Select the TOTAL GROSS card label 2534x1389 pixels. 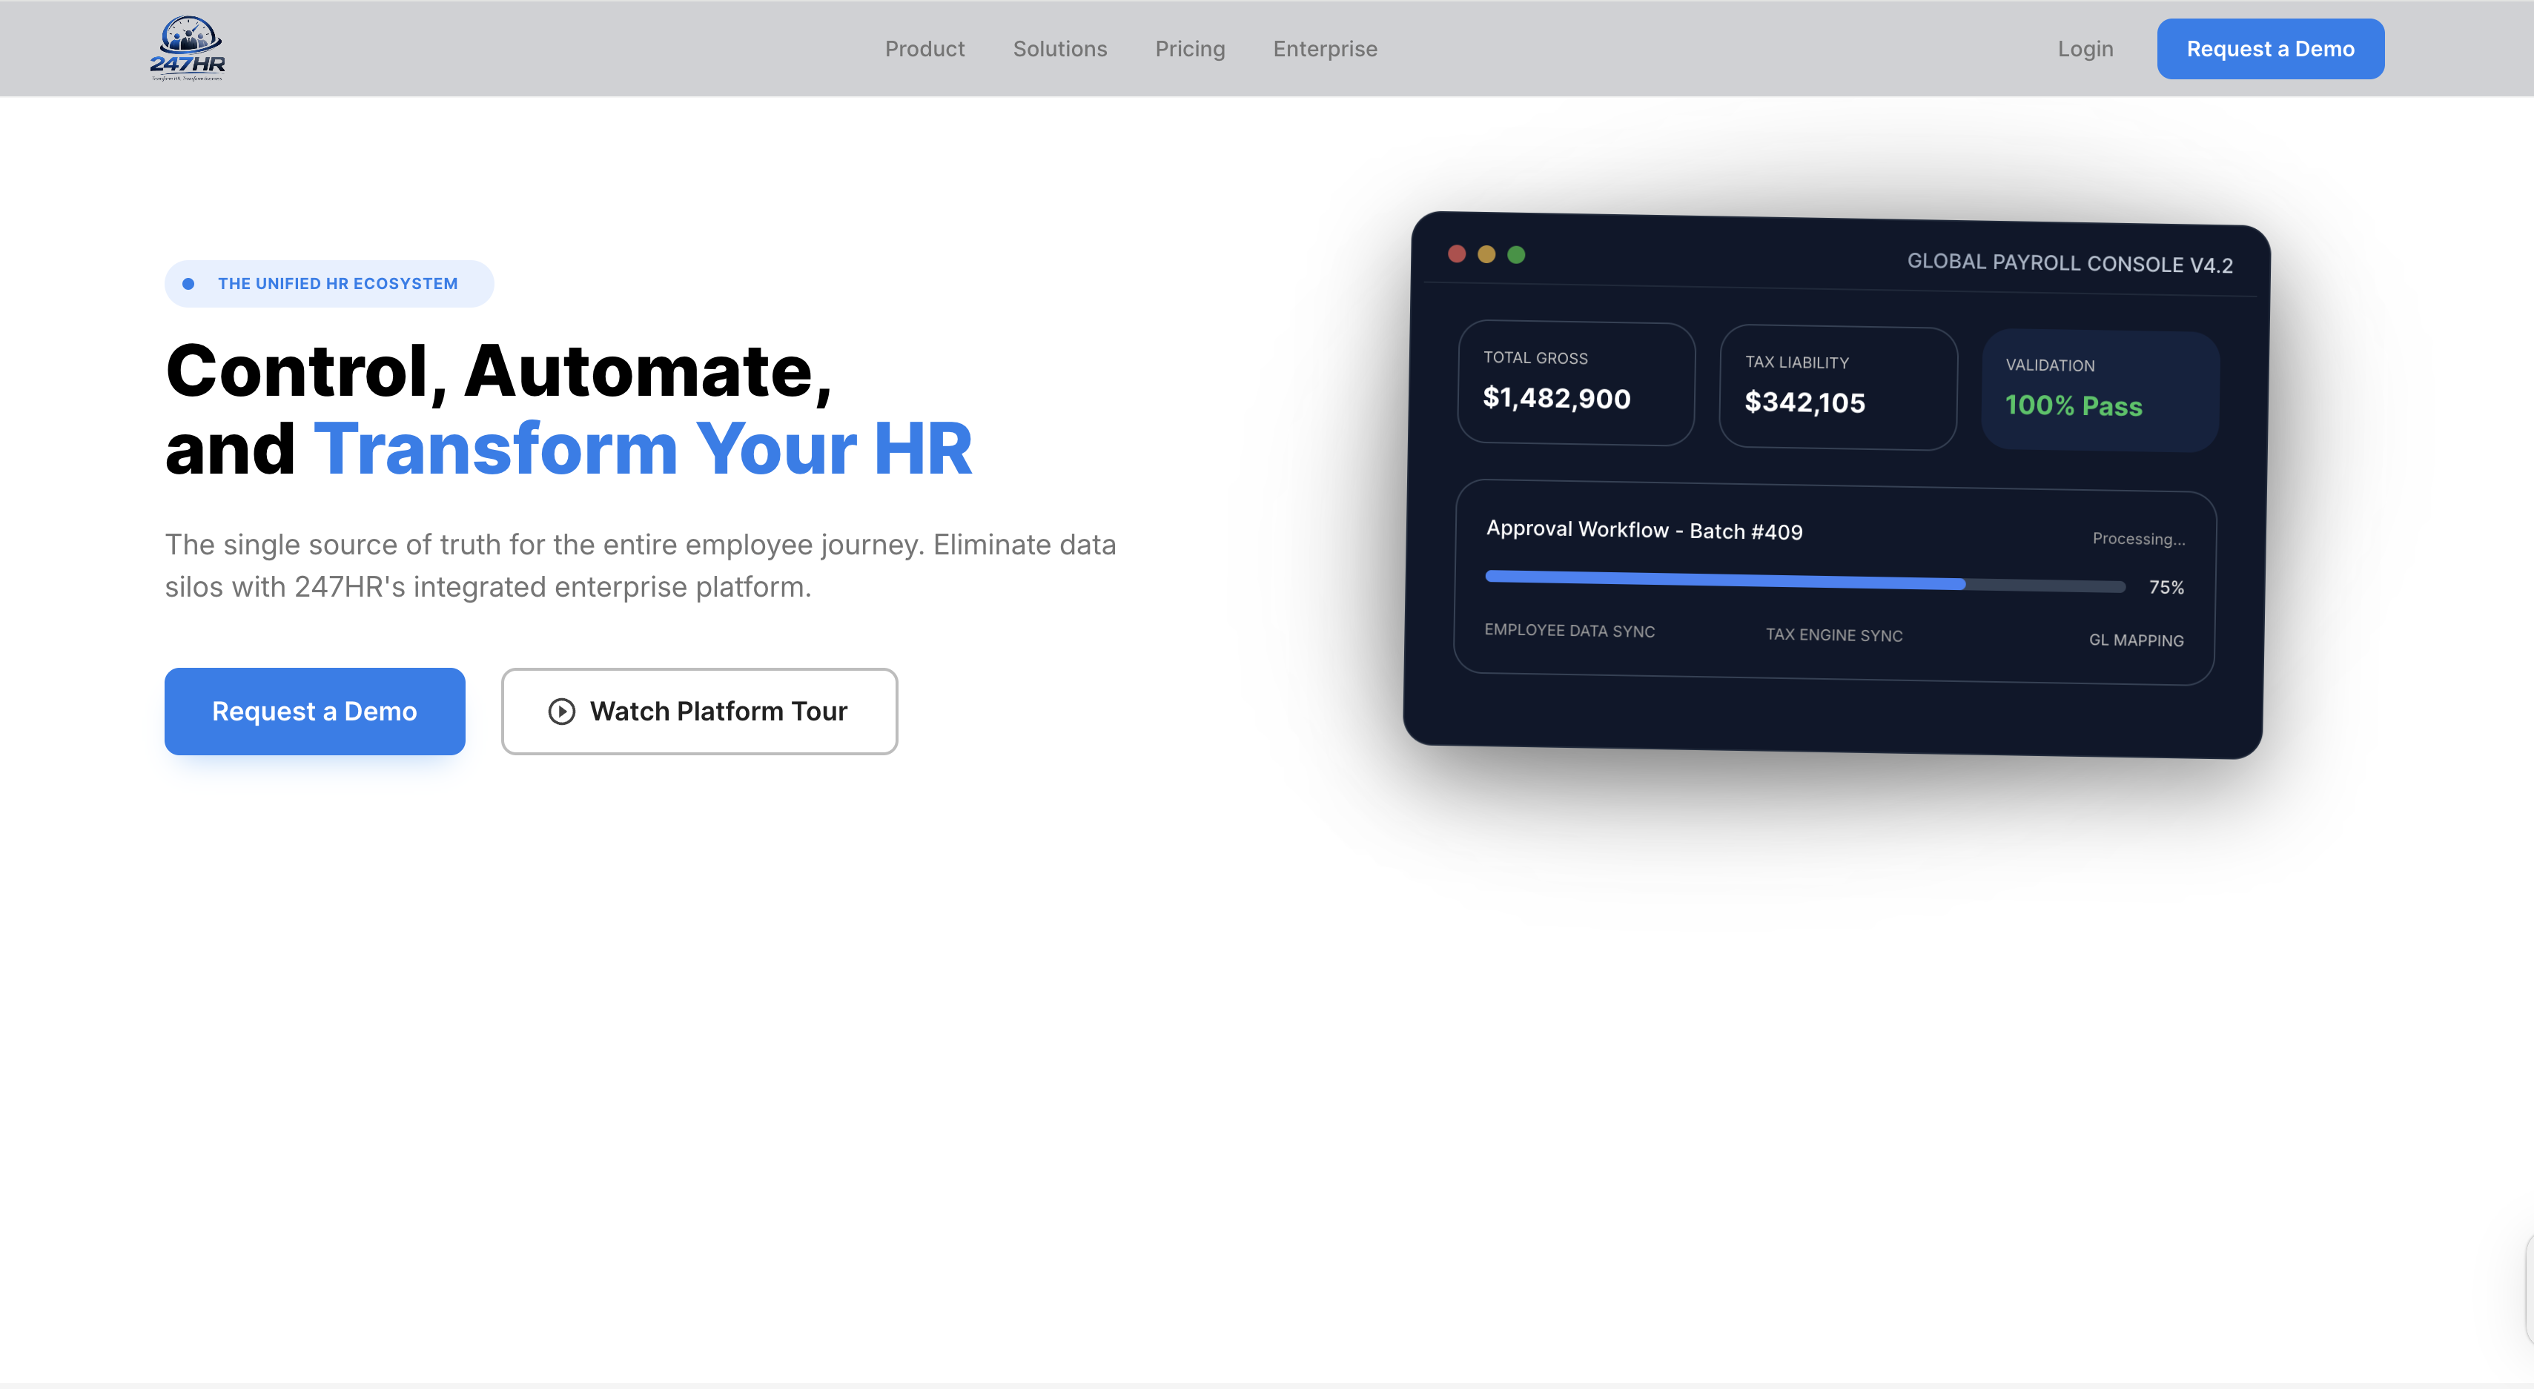(1535, 358)
